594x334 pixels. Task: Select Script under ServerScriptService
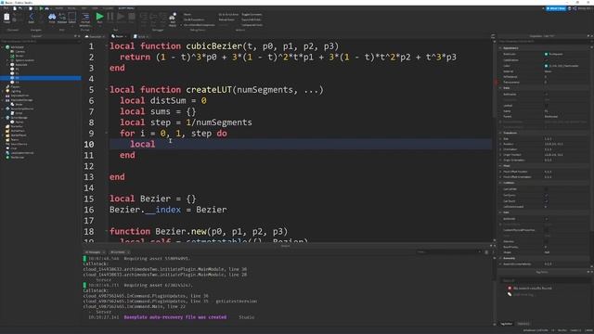(x=19, y=113)
